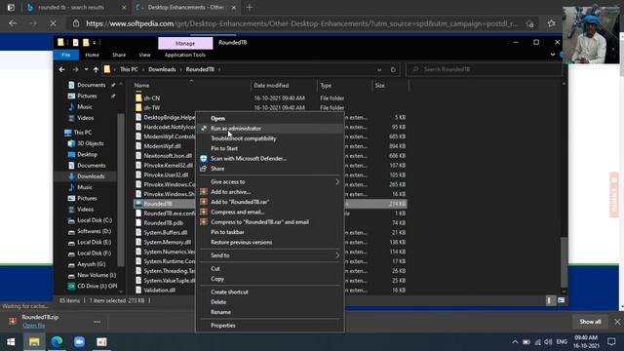
Task: Open Properties from context menu
Action: tap(223, 326)
